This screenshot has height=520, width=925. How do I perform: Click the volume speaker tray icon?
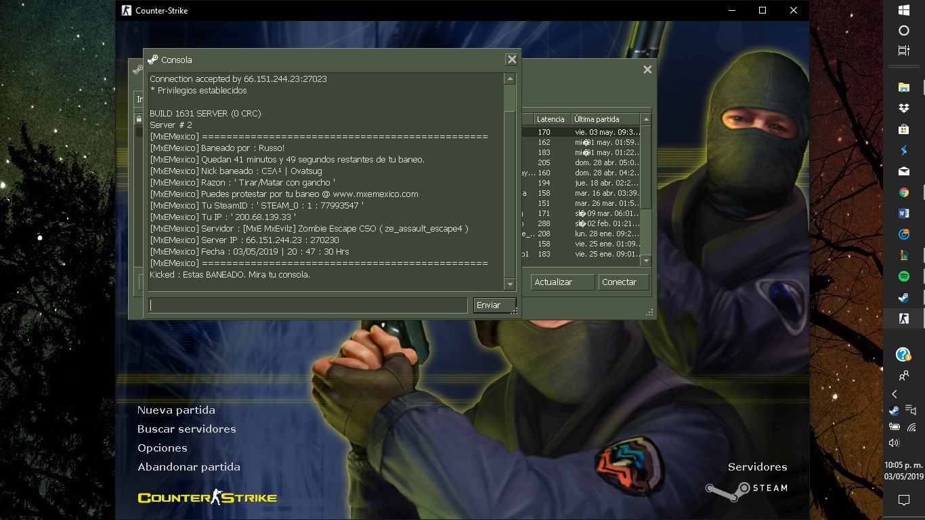[x=894, y=443]
